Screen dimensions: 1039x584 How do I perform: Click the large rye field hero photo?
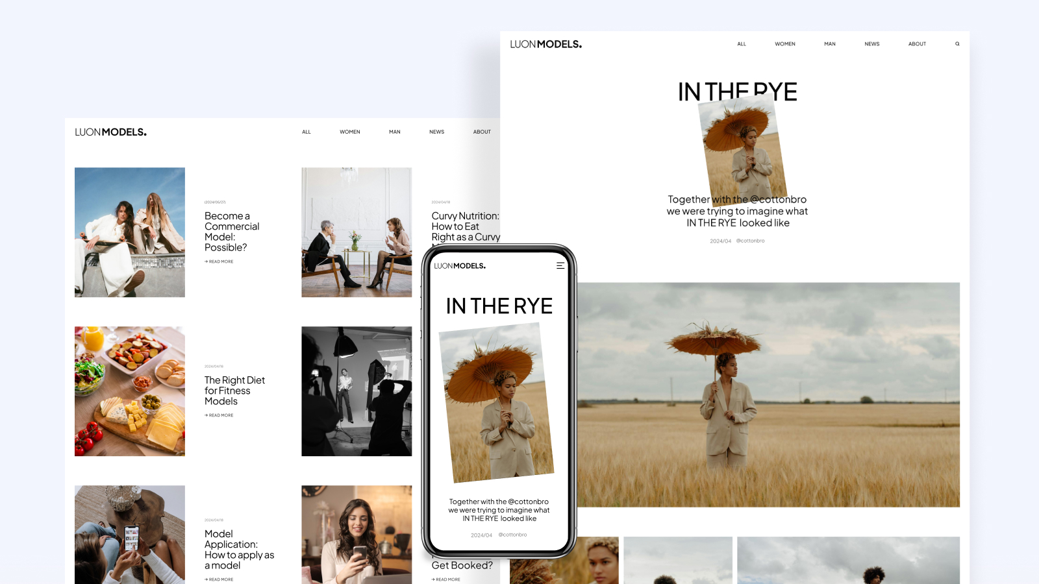click(x=768, y=395)
